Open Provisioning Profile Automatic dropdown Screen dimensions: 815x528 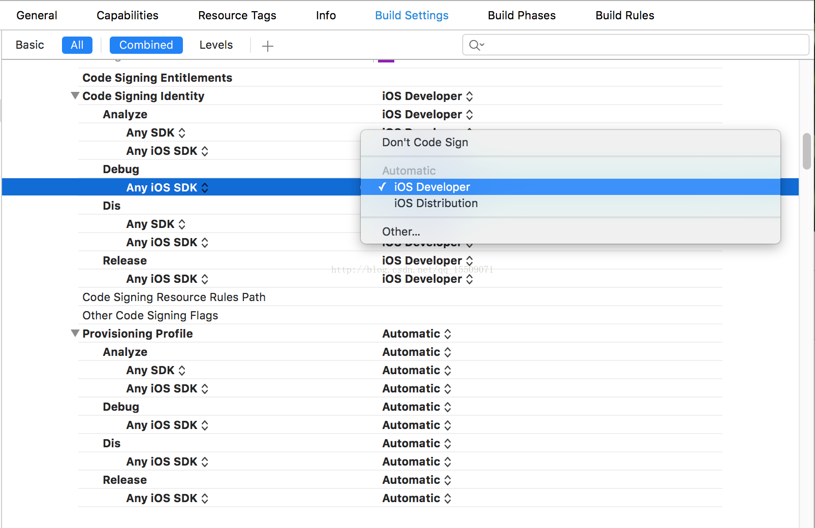[417, 334]
